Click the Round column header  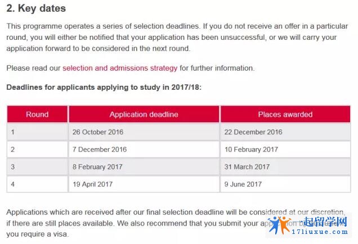(37, 114)
